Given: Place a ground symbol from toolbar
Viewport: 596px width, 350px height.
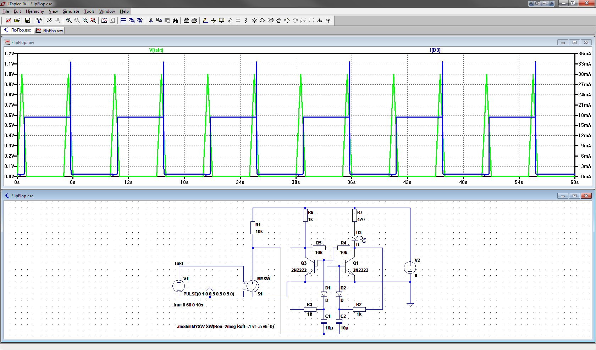Looking at the screenshot, I should [x=213, y=21].
